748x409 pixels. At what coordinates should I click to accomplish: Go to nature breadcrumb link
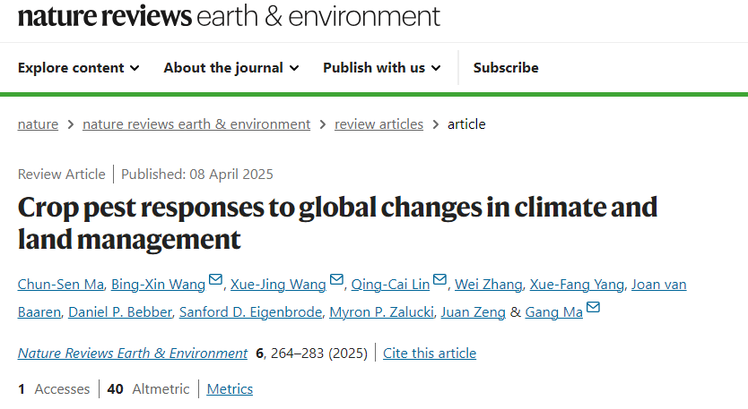click(x=38, y=124)
